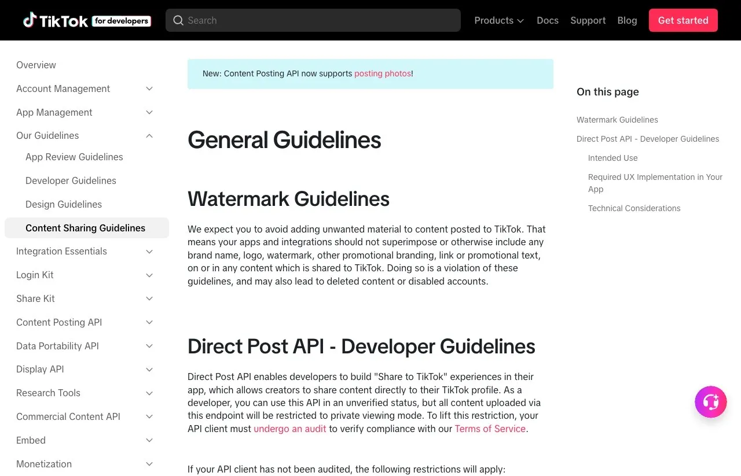Image resolution: width=741 pixels, height=476 pixels.
Task: Click the On this page heading
Action: click(x=608, y=91)
